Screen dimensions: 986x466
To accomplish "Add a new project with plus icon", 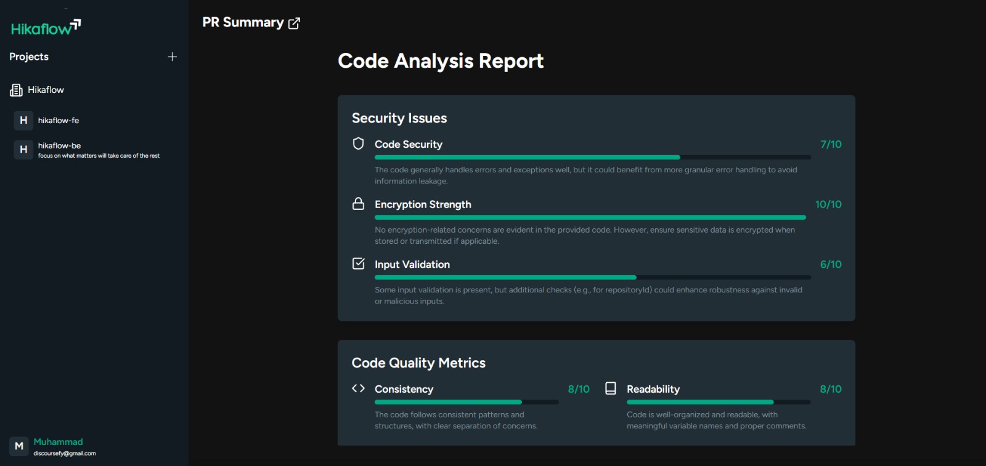I will (x=172, y=57).
